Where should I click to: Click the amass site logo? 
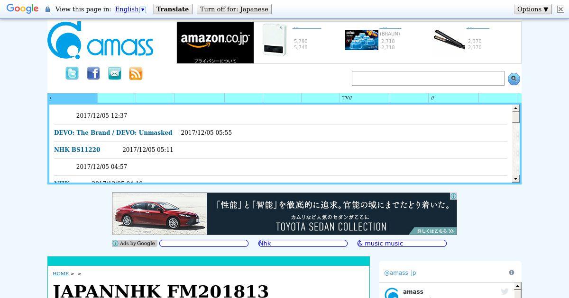(101, 40)
